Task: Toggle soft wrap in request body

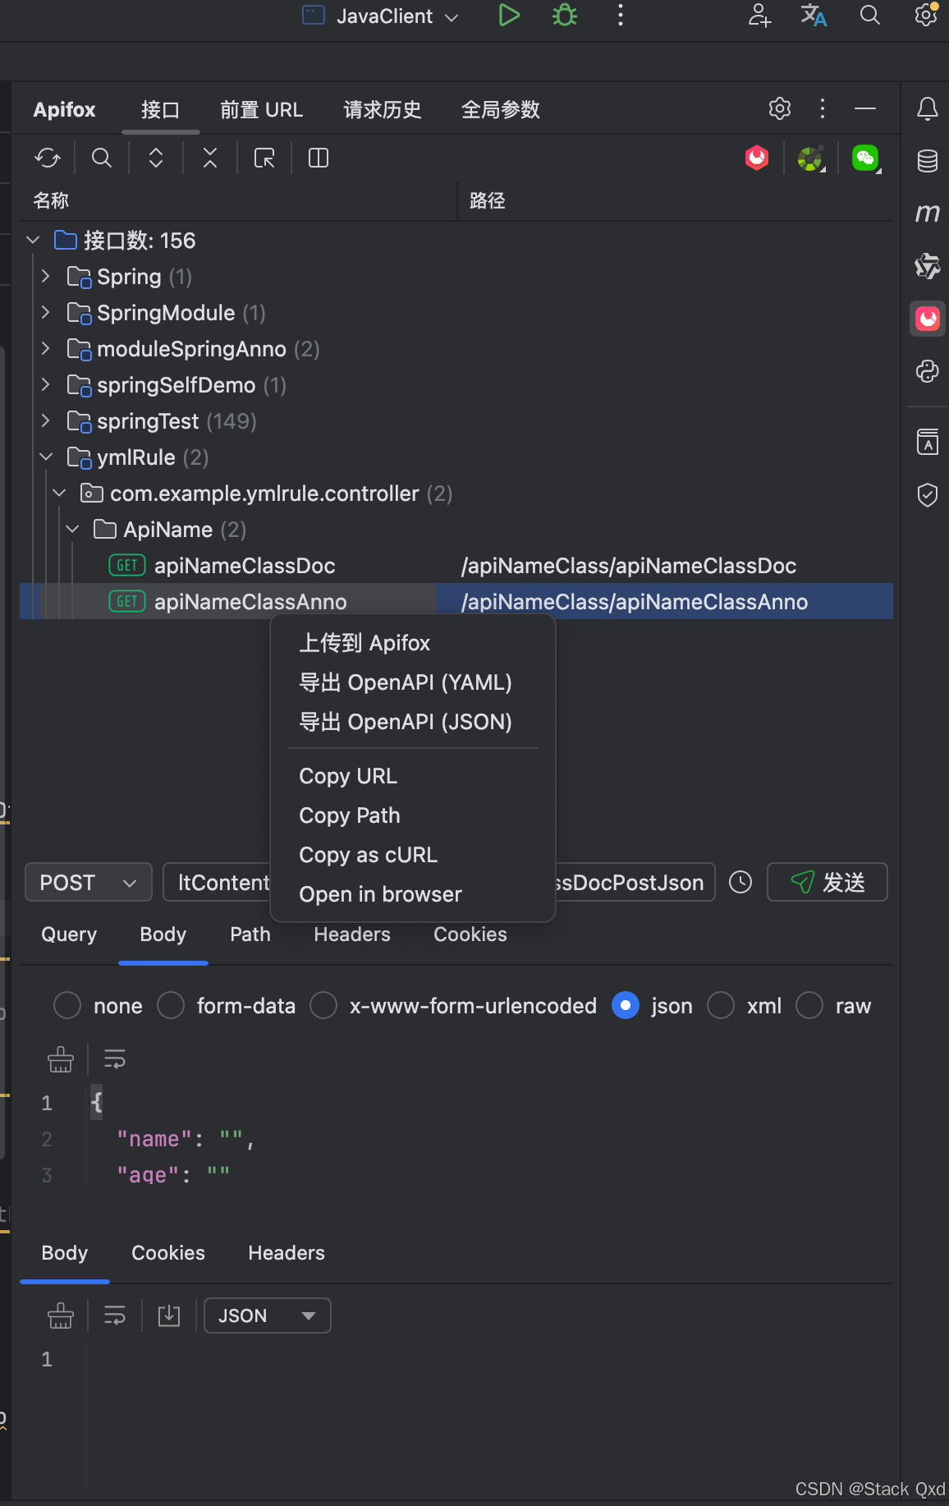Action: pos(115,1059)
